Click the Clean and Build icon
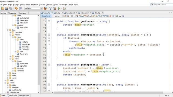The width and height of the screenshot is (173, 97). pos(55,8)
